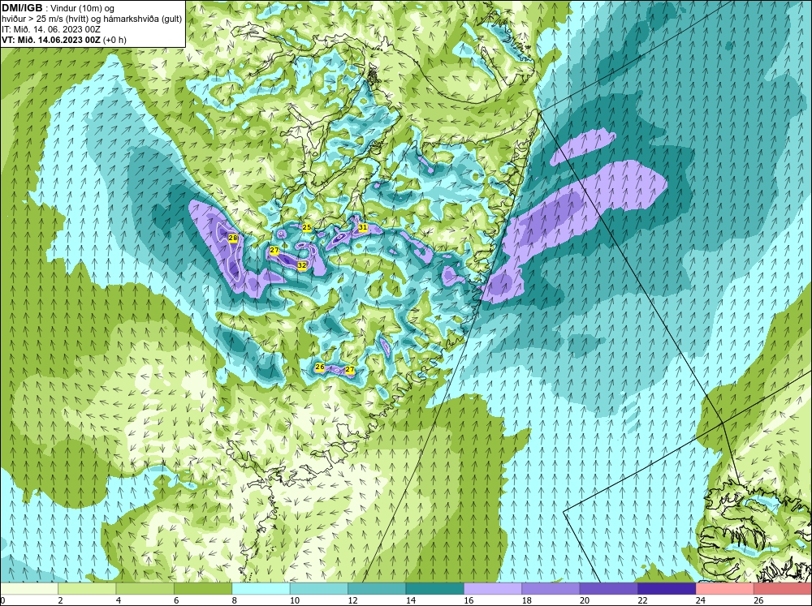
Task: Click the legend scale number 14
Action: coord(410,600)
